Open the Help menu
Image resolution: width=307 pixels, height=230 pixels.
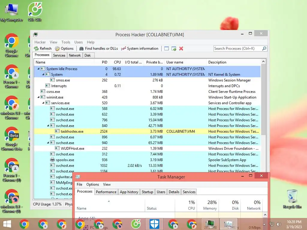(x=91, y=42)
